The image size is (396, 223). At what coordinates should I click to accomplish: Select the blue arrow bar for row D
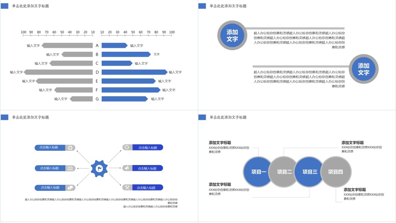[x=134, y=72]
